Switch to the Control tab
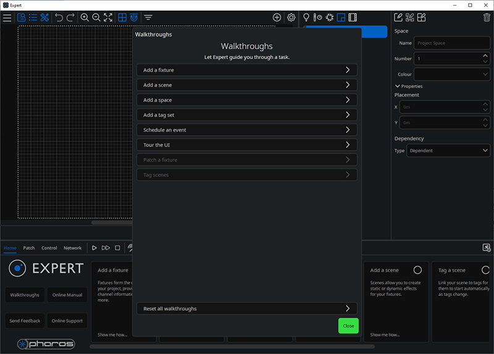The height and width of the screenshot is (354, 494). tap(49, 248)
